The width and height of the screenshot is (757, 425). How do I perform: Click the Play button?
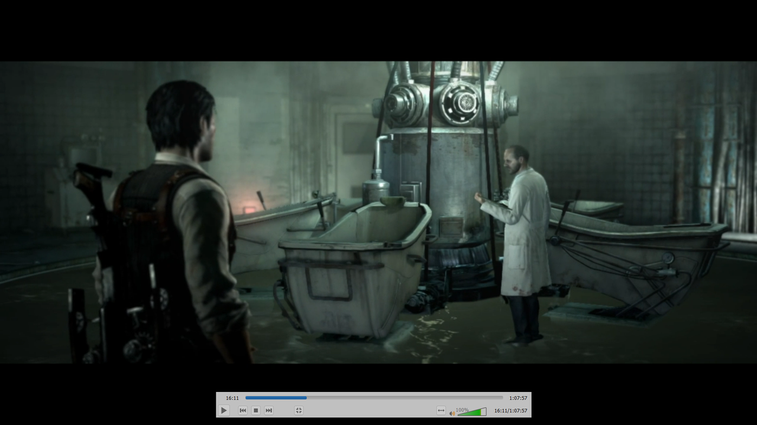pos(224,410)
